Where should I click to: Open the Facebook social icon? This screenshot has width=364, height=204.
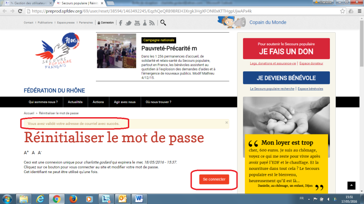click(121, 23)
